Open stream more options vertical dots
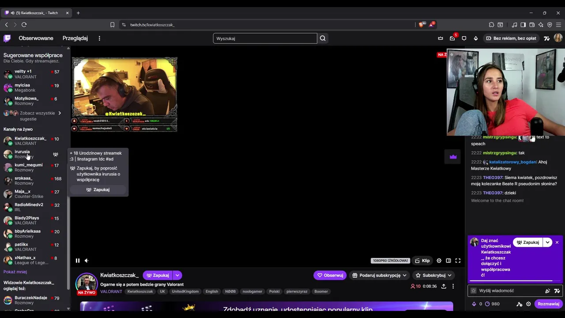 click(453, 286)
